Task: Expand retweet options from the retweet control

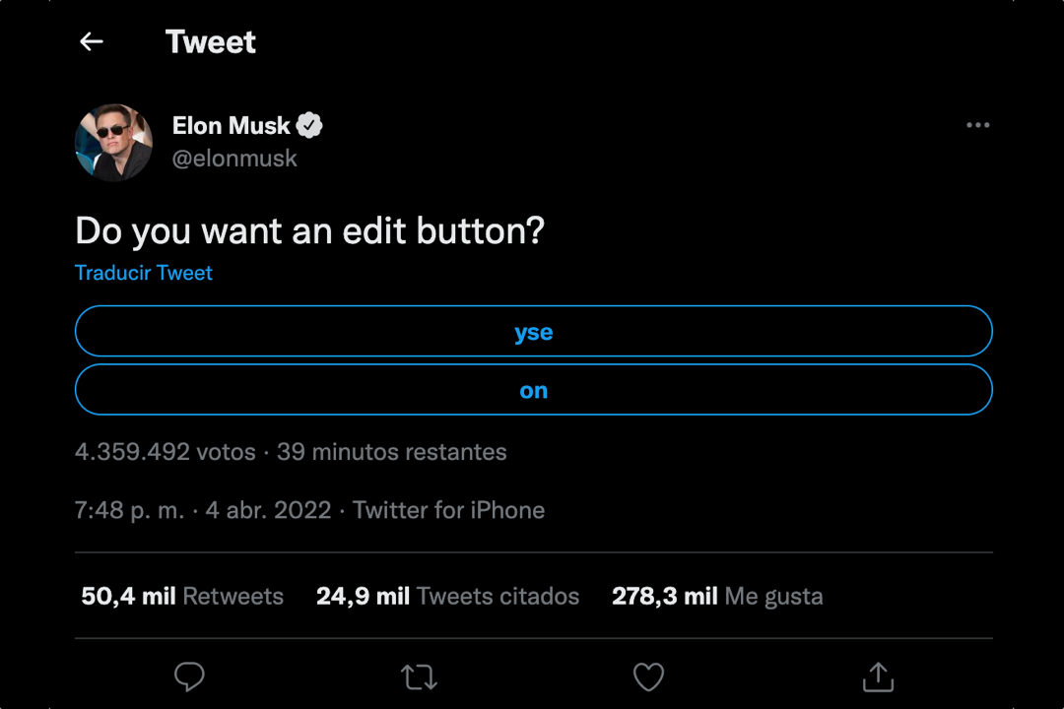Action: click(419, 677)
